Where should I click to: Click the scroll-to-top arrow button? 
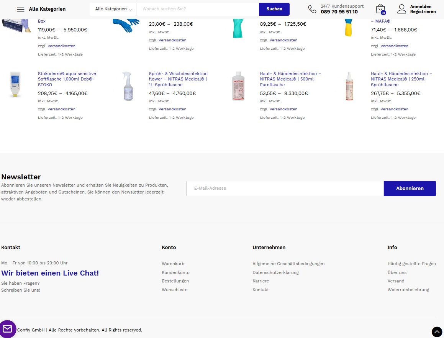(x=437, y=332)
